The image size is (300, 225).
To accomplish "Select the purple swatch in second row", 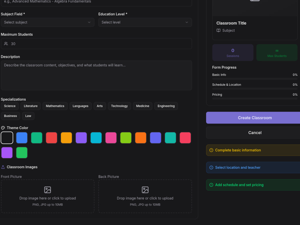I will (7, 153).
